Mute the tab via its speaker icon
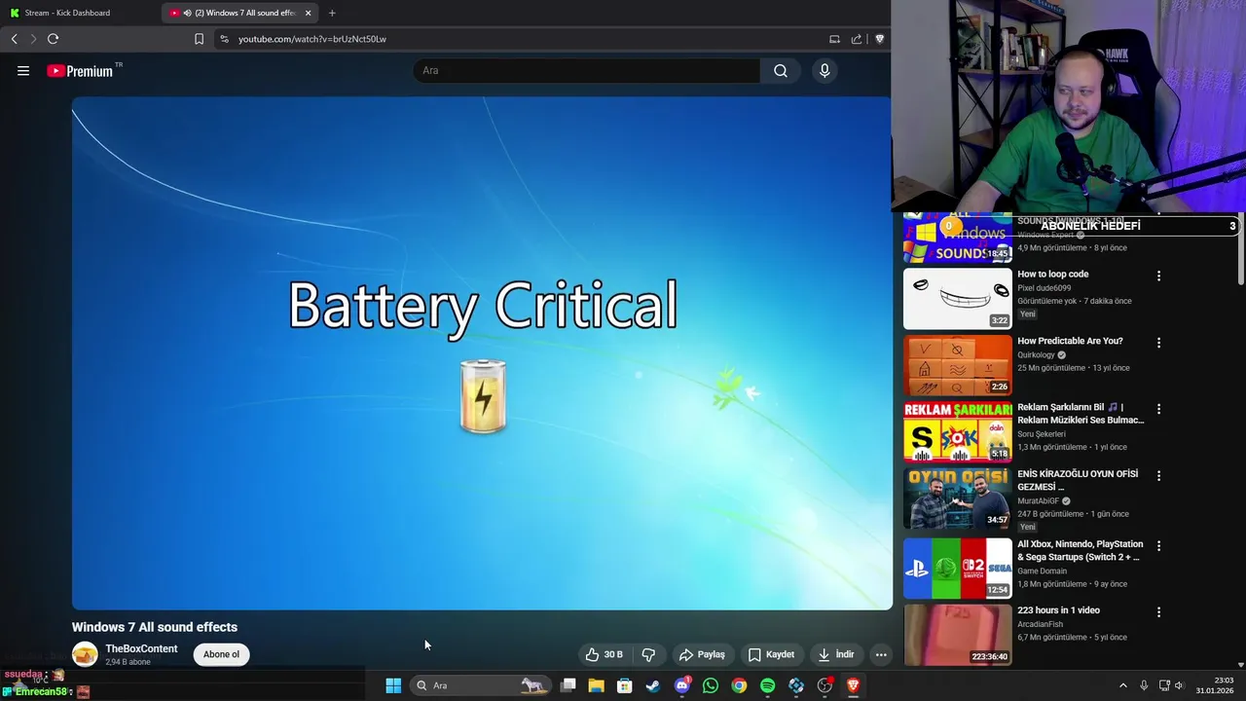 click(x=187, y=13)
